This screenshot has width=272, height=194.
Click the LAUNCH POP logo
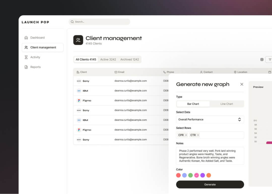pos(36,22)
